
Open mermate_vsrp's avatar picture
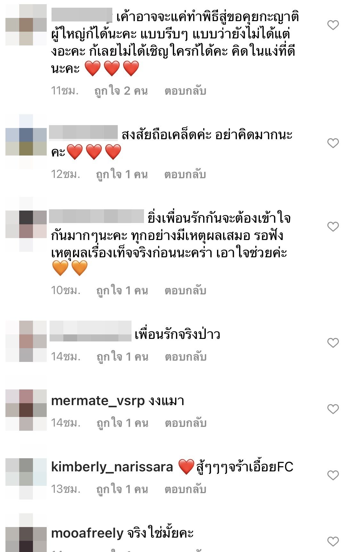click(x=26, y=410)
